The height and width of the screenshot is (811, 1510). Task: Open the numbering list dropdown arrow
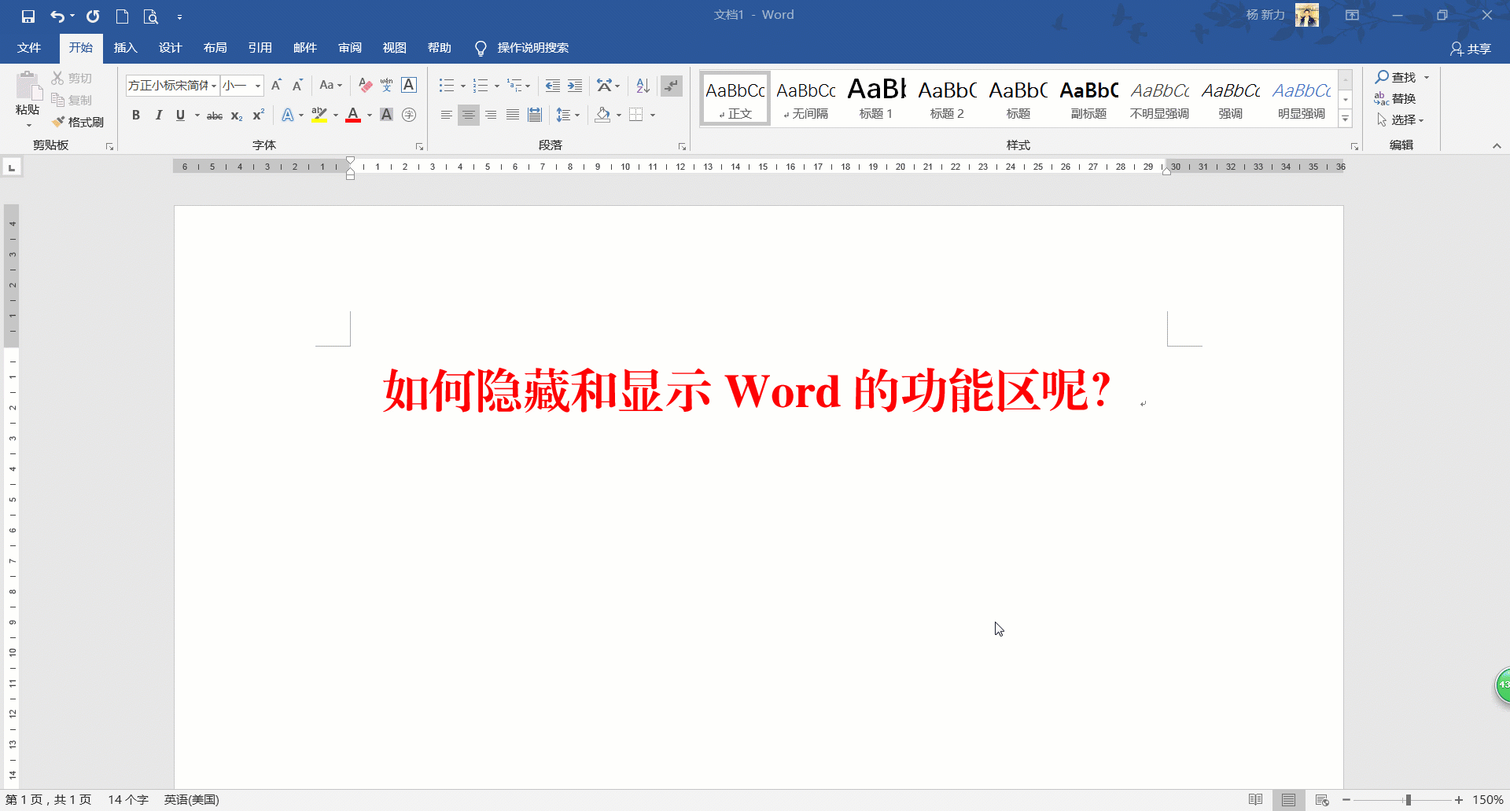coord(496,86)
